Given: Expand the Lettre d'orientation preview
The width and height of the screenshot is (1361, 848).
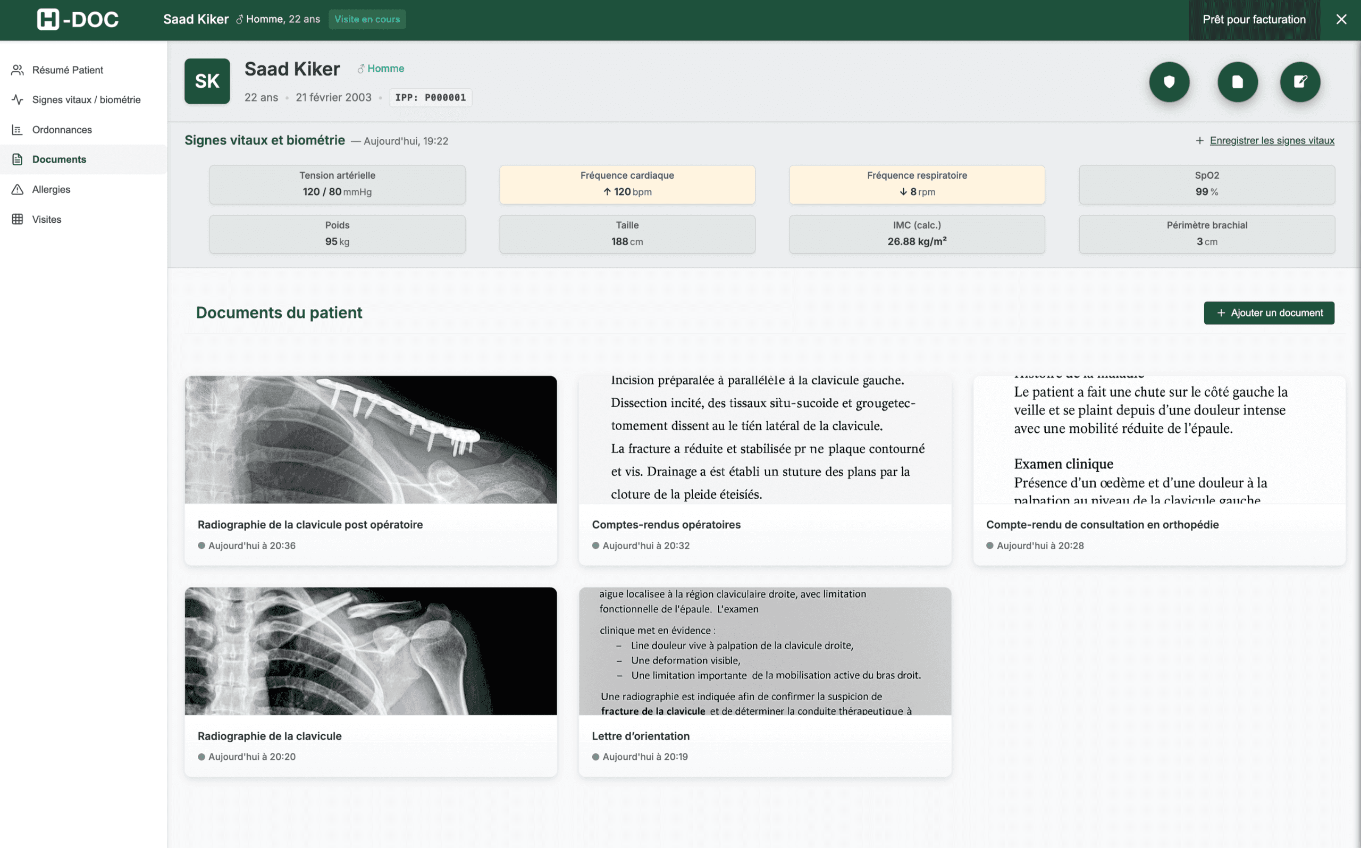Looking at the screenshot, I should coord(764,651).
